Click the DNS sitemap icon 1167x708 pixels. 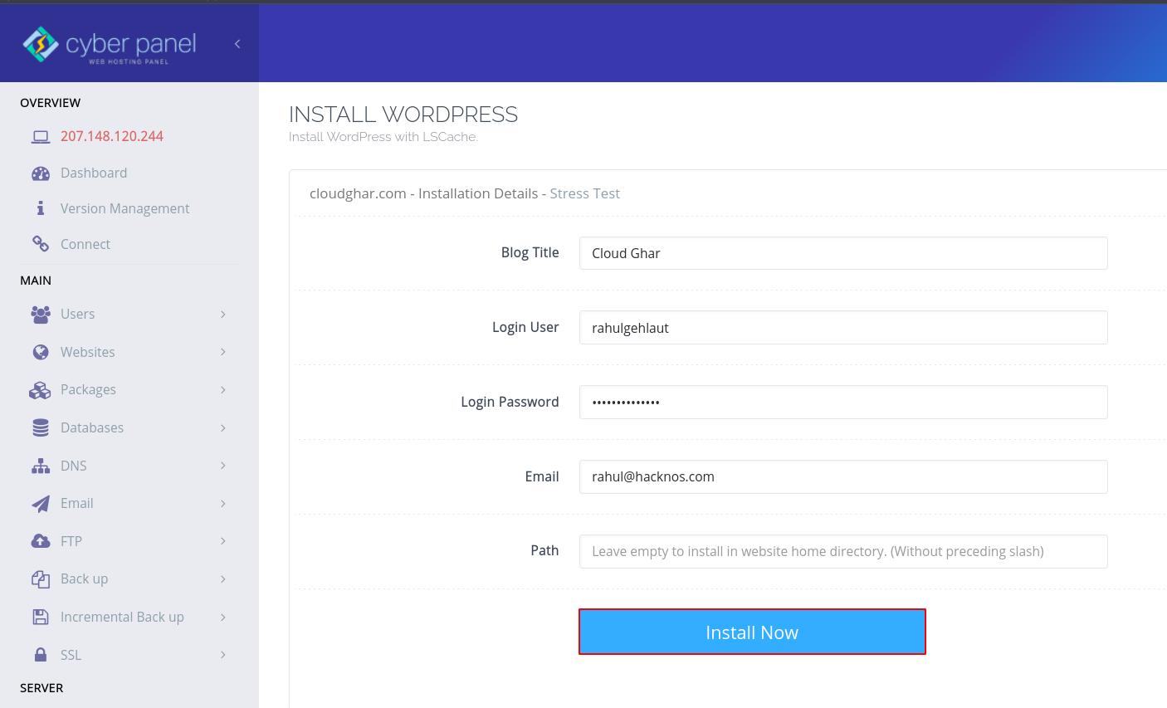coord(41,466)
